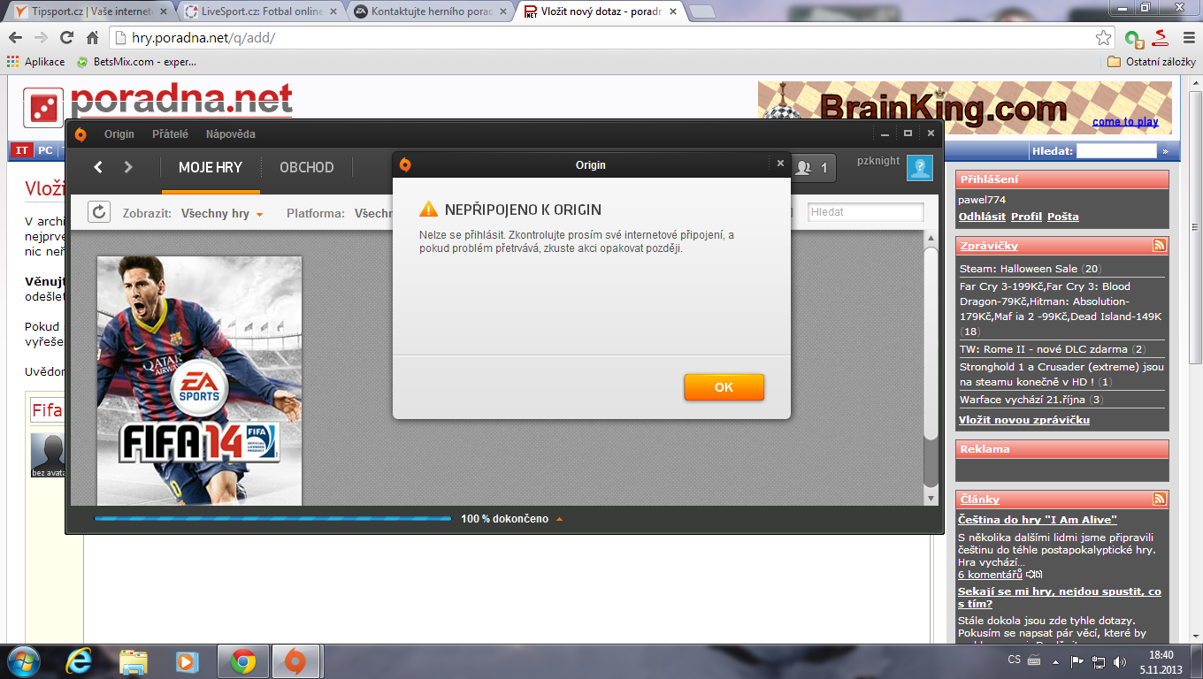Screen dimensions: 1203x679
Task: Click the volume icon in system tray
Action: tap(1120, 661)
